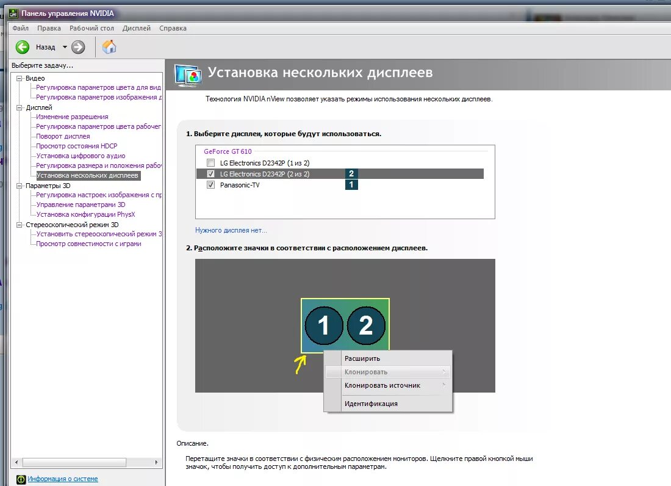Open Просмотр совместимости с играми task
671x486 pixels.
point(88,244)
